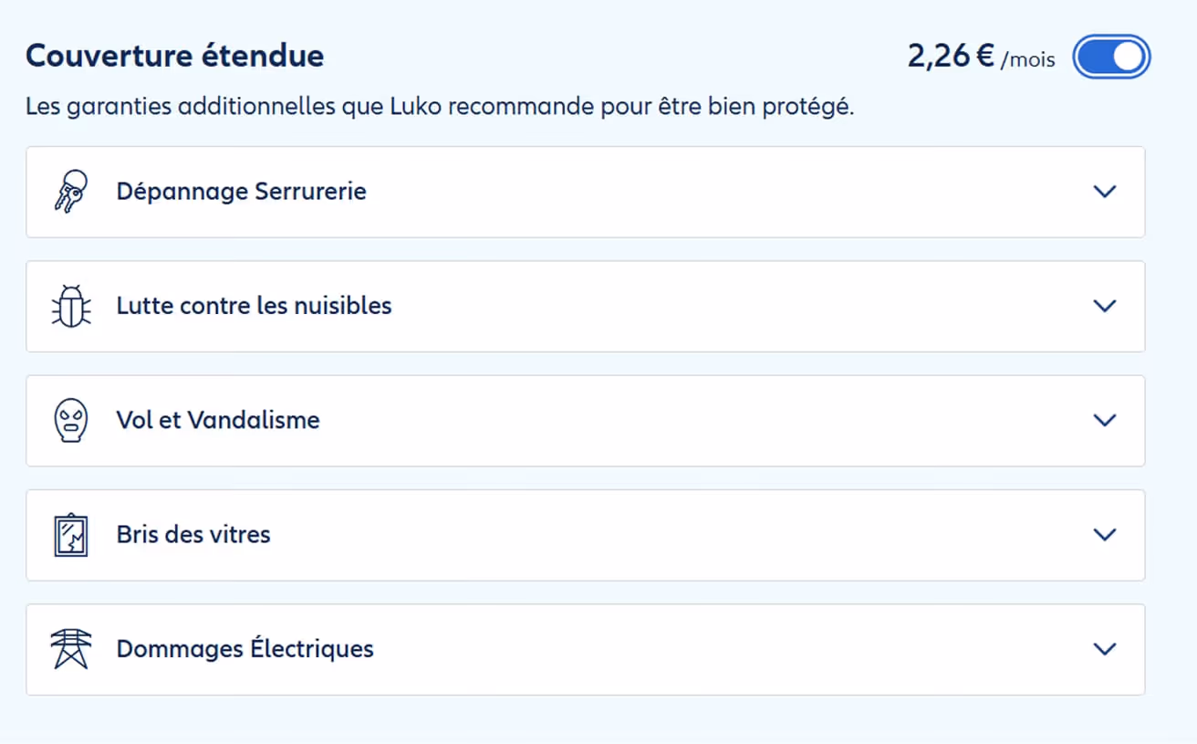Click the electricity pylon icon for Dommages Électriques
The width and height of the screenshot is (1197, 744).
69,649
